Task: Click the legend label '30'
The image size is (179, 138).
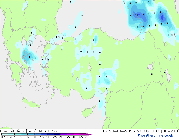Action: pyautogui.click(x=61, y=137)
